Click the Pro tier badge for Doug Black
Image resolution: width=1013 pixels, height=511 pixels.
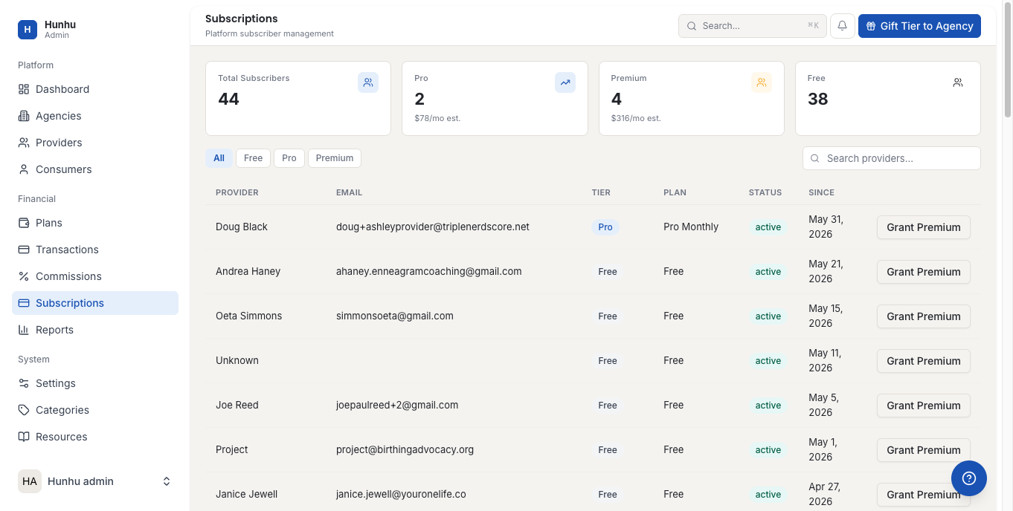click(605, 227)
